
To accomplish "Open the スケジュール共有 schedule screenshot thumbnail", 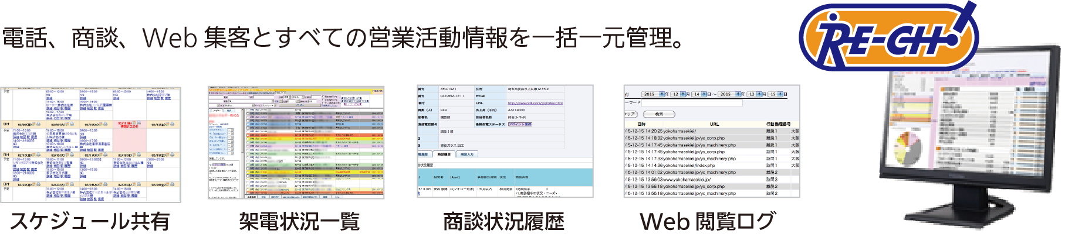I will [x=91, y=145].
